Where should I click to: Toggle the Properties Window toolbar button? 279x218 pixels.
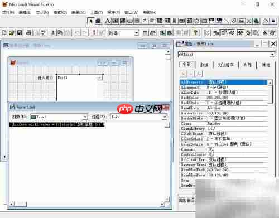click(x=224, y=33)
